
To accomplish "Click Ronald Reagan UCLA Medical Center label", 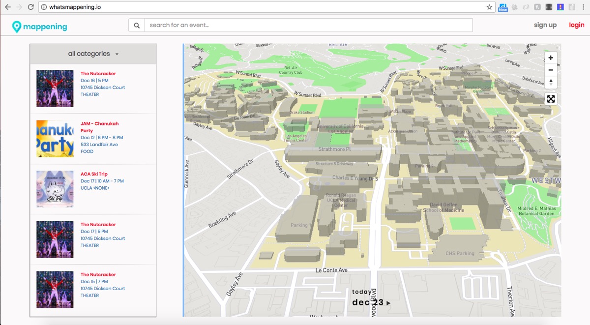I will (341, 200).
